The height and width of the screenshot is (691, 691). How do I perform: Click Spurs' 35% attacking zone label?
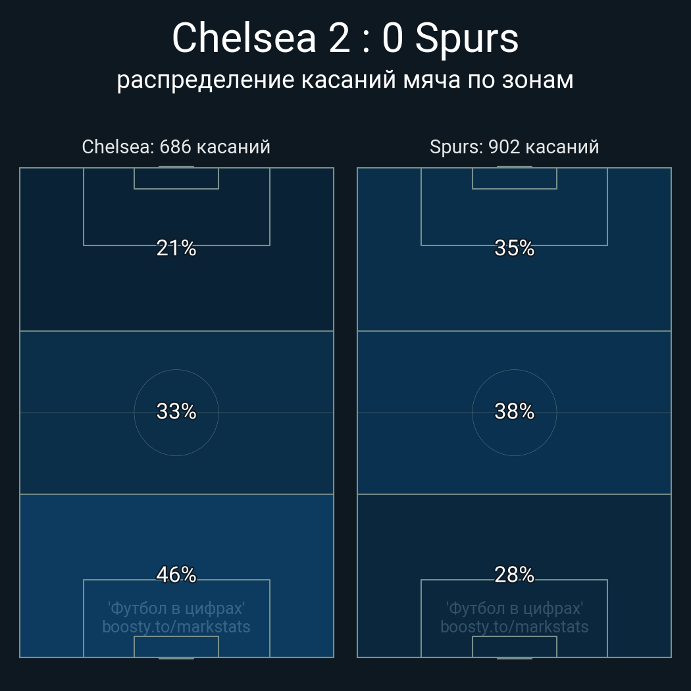click(x=514, y=248)
